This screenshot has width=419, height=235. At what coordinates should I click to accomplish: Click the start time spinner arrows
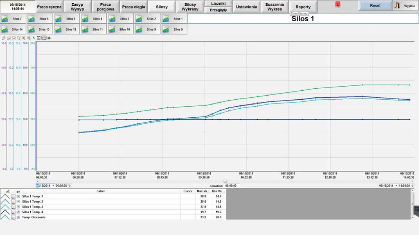pyautogui.click(x=70, y=186)
